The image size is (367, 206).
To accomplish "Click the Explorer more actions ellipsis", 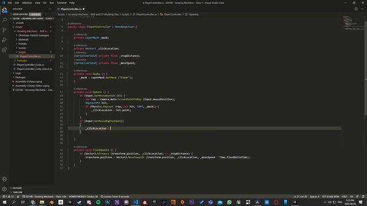I will point(50,9).
